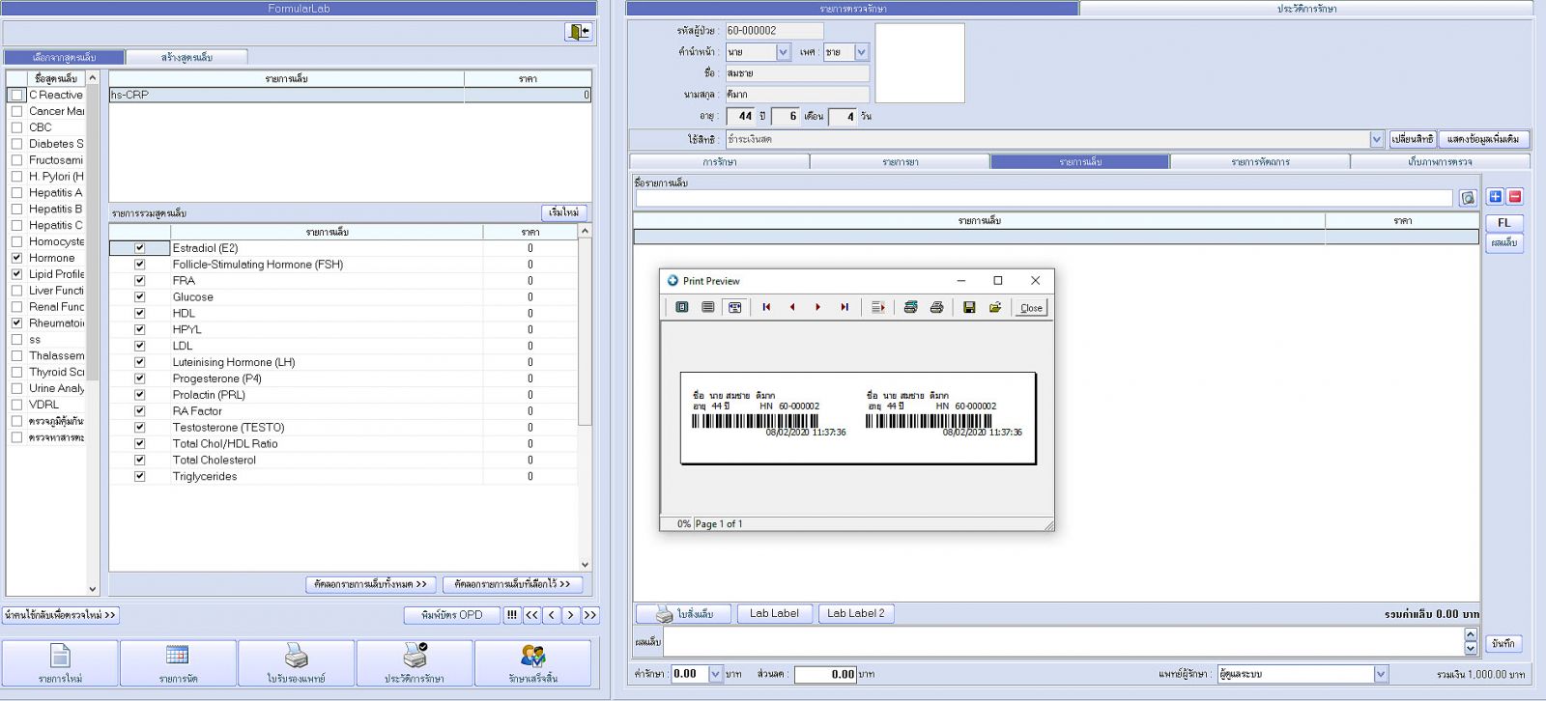This screenshot has height=701, width=1546.
Task: Click the down arrow of ผลแล็บ text box
Action: tap(1471, 649)
